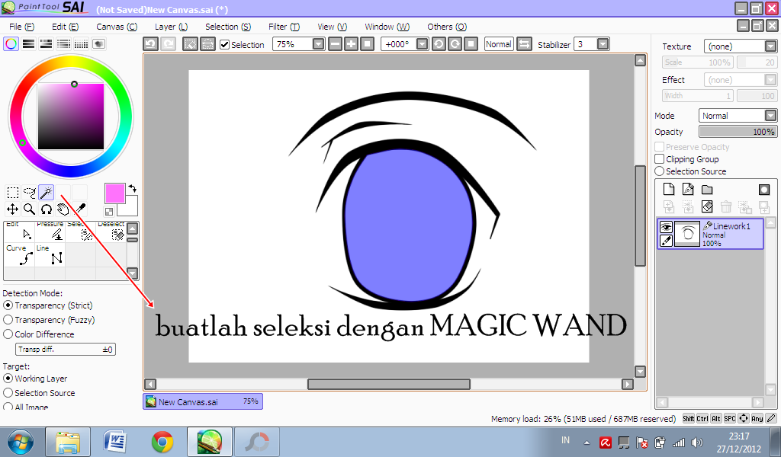
Task: Set target to Working Layer
Action: [8, 379]
